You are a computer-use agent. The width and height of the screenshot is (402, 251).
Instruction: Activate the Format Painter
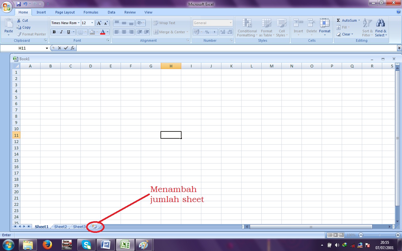coord(31,34)
